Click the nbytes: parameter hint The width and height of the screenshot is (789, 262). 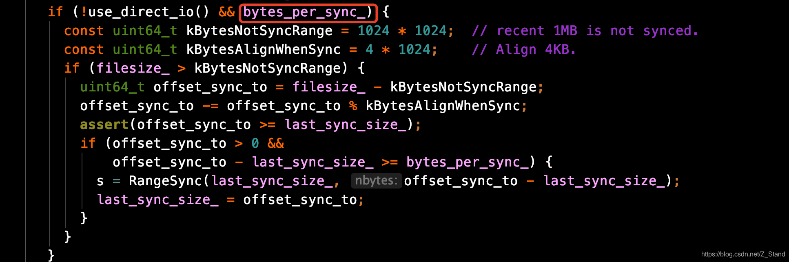click(x=376, y=180)
